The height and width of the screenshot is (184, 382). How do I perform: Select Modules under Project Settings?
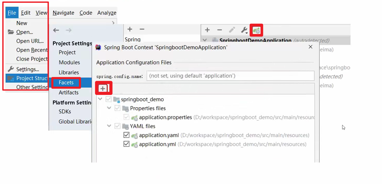69,62
